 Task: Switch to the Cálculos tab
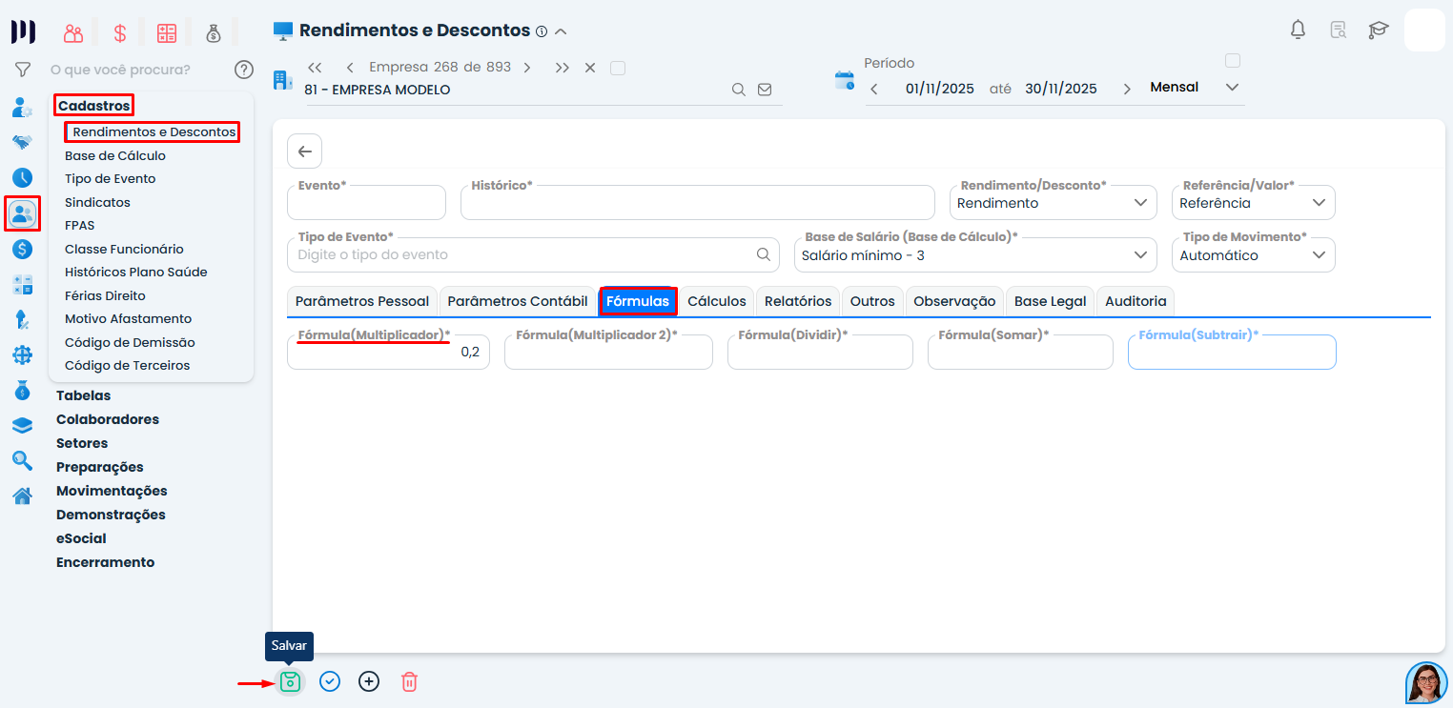[x=716, y=301]
